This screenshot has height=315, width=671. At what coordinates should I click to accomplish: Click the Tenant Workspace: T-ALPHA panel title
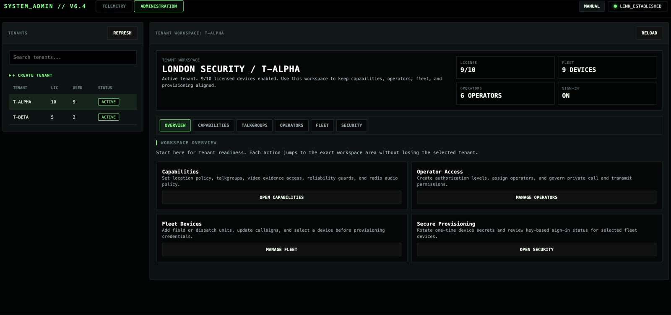pyautogui.click(x=190, y=33)
